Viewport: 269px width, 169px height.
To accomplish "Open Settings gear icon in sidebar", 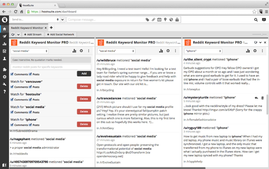I will click(5, 77).
